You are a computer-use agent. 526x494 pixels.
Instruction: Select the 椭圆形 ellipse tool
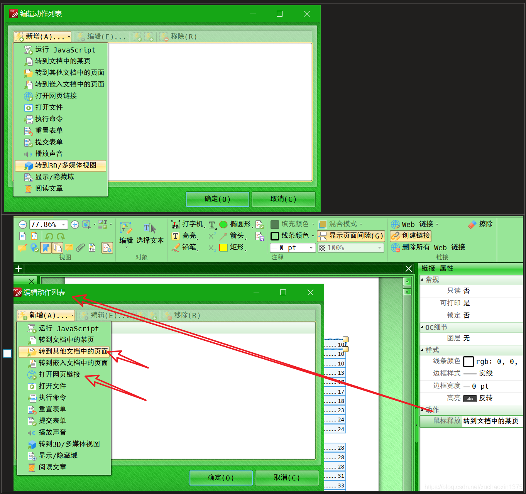236,224
